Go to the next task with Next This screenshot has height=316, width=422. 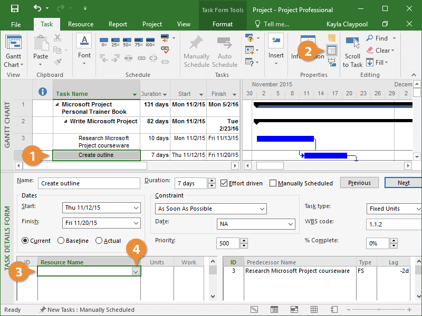(404, 183)
